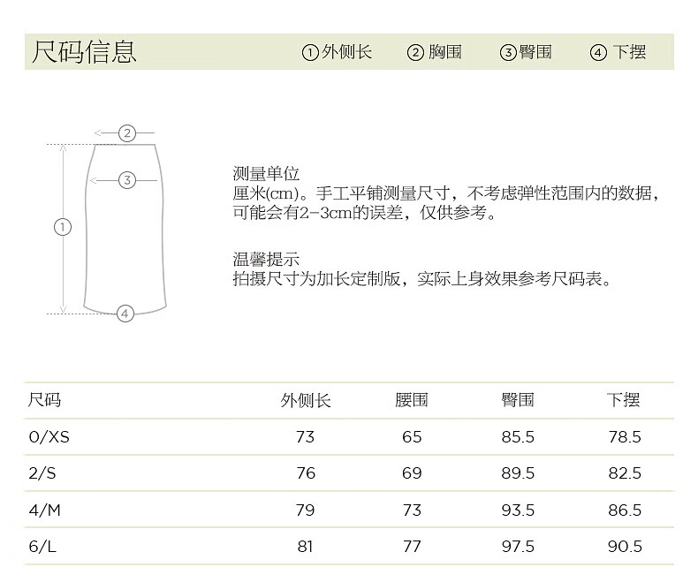The image size is (698, 567).
Task: Select the 0/XS size row label
Action: point(49,437)
